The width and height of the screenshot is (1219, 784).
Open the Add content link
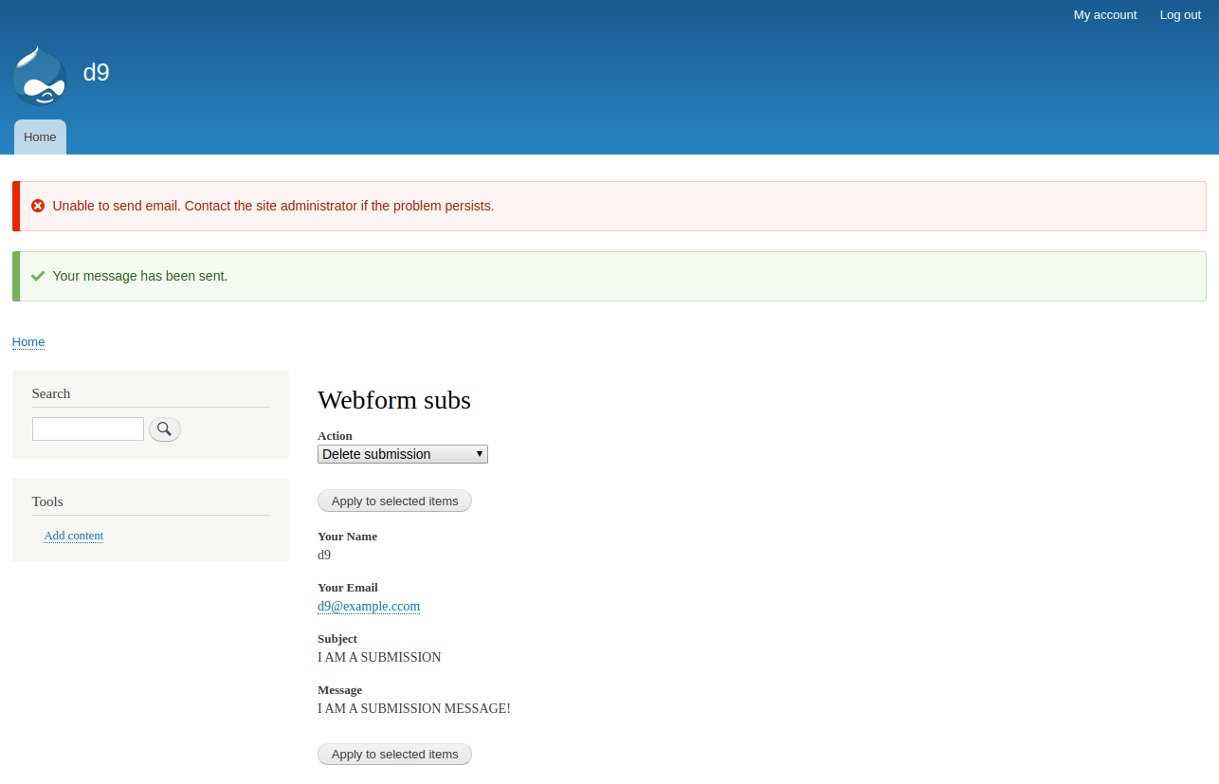73,536
